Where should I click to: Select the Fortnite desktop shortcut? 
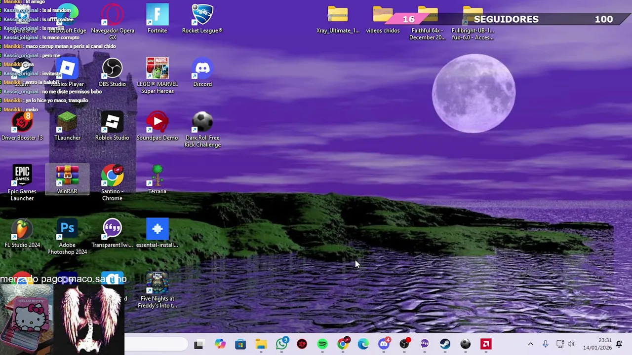(x=157, y=20)
